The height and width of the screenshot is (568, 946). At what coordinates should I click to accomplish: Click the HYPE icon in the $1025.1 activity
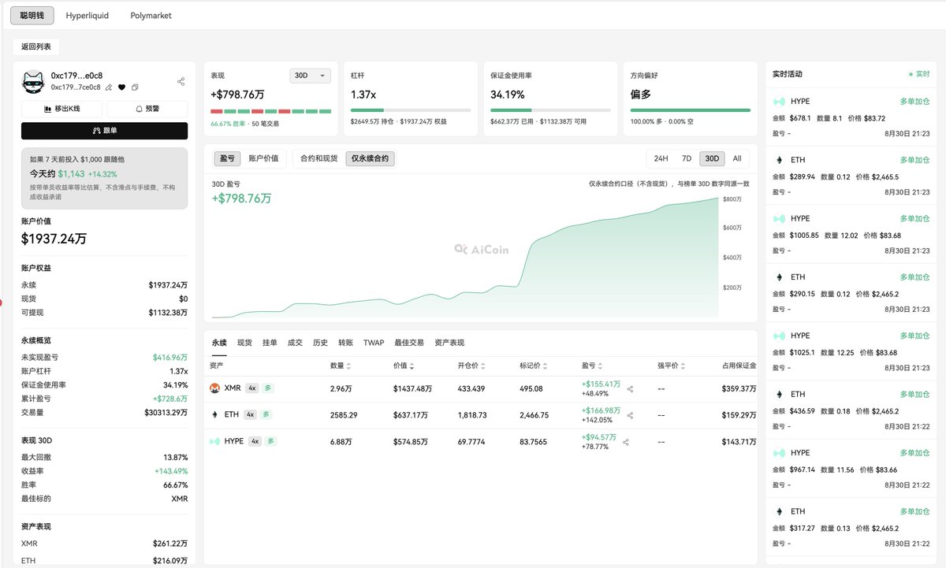(779, 336)
